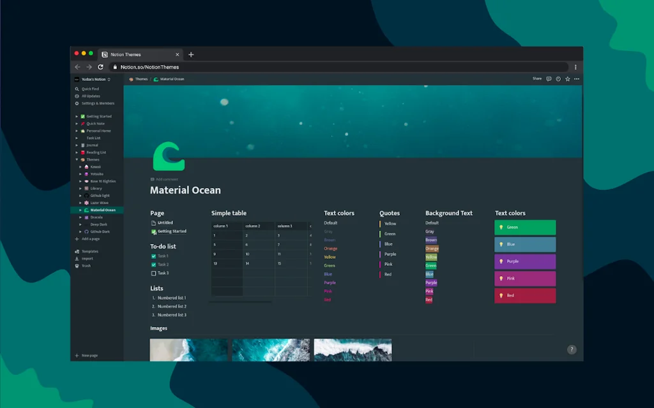Open the page updates clock icon
Image resolution: width=654 pixels, height=408 pixels.
pos(558,78)
